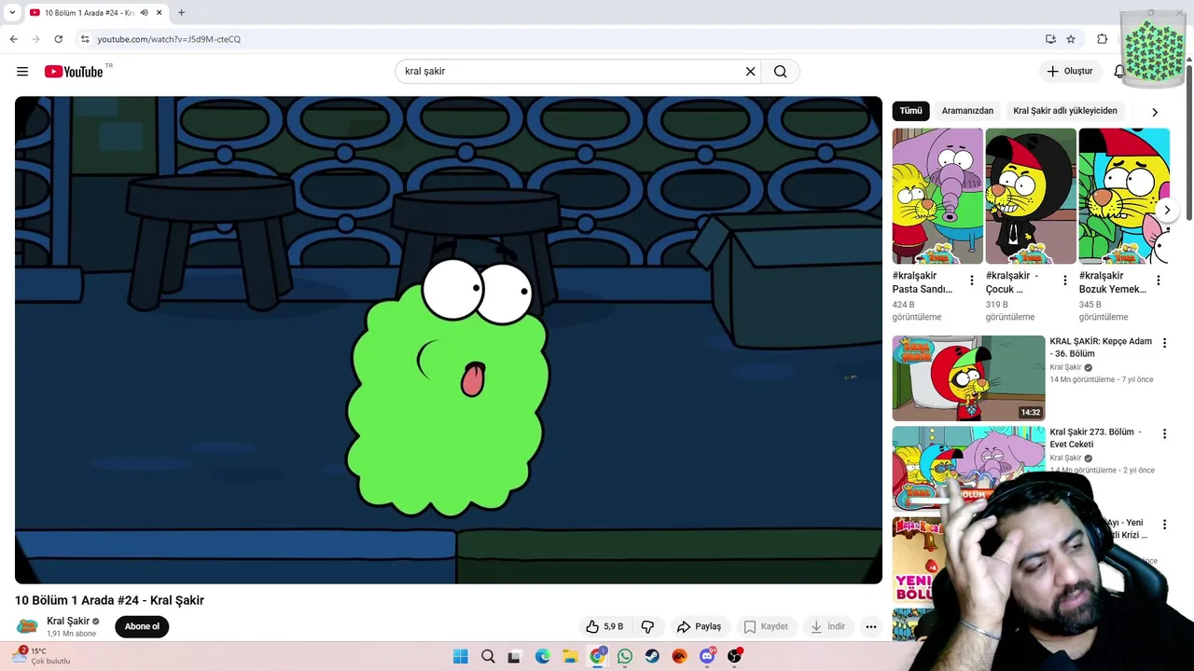Image resolution: width=1194 pixels, height=671 pixels.
Task: Open the Pasta Sandı short thumbnail
Action: point(937,196)
